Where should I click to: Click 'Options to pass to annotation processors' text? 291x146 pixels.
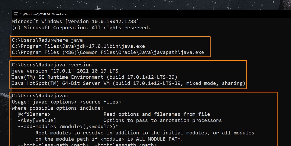pos(162,121)
